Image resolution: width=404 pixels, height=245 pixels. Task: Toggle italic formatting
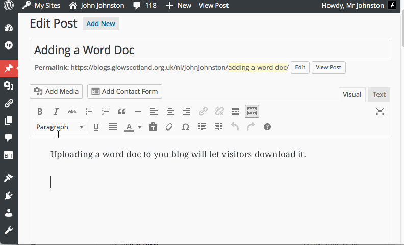pos(56,111)
